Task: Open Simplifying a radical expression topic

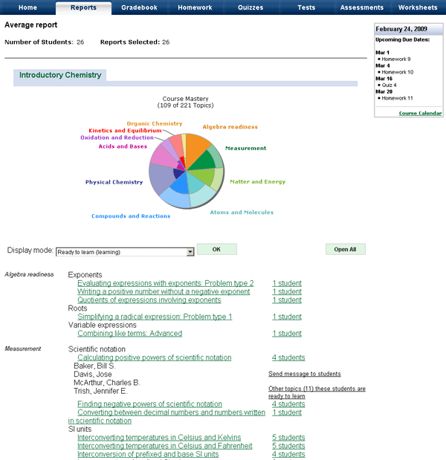Action: click(155, 317)
